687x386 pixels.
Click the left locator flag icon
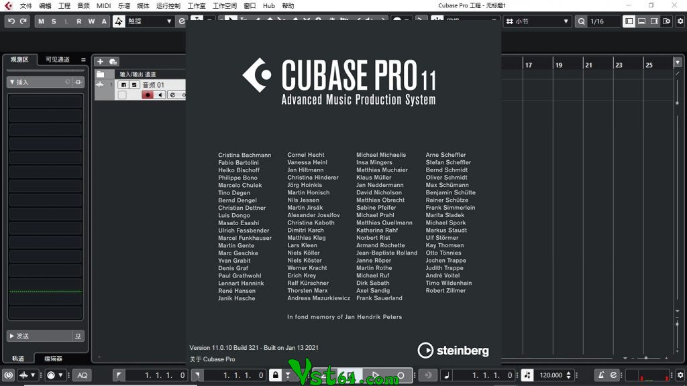(118, 375)
